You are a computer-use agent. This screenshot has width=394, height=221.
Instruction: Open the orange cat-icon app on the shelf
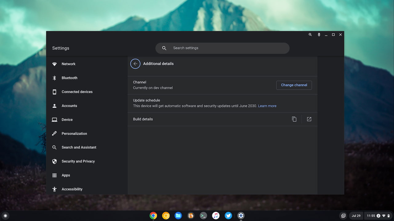pos(191,216)
